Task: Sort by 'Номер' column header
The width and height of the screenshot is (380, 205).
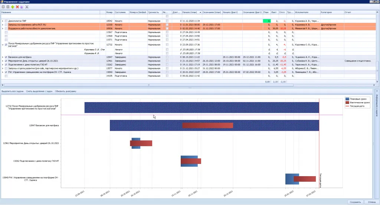Action: (x=109, y=12)
